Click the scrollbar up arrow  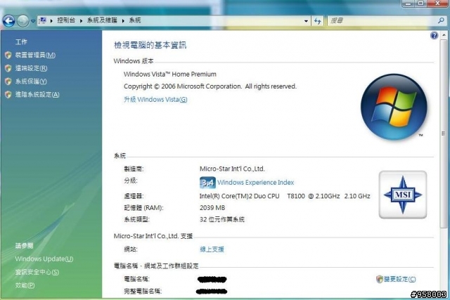tap(444, 36)
